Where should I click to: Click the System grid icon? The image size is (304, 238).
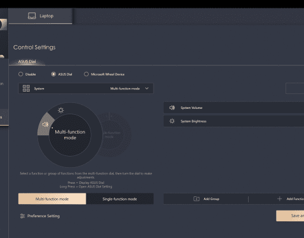coord(26,89)
